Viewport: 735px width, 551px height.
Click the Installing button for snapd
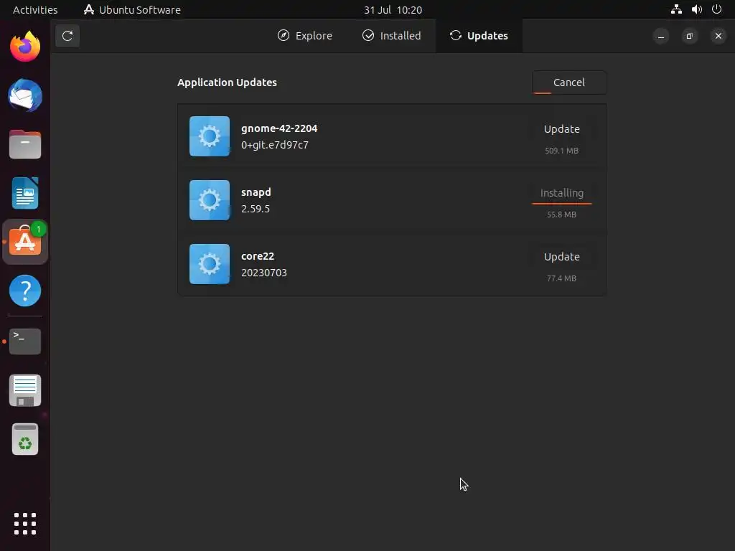click(561, 193)
